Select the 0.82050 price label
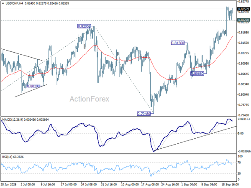 pyautogui.click(x=84, y=26)
